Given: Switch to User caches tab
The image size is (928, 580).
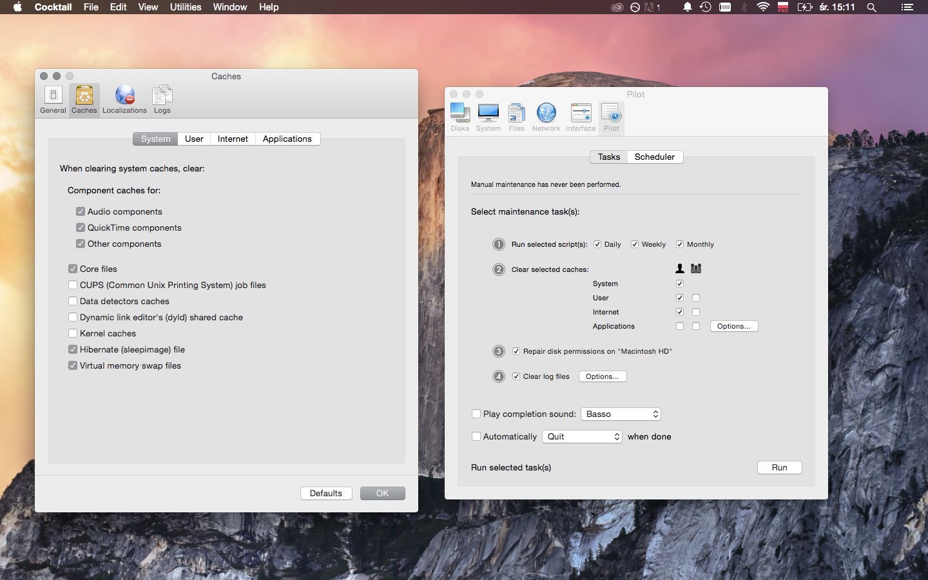Looking at the screenshot, I should [x=194, y=139].
